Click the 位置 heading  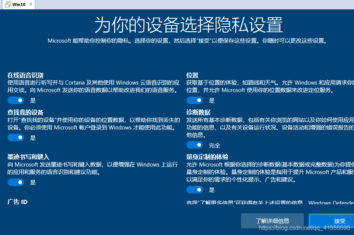pyautogui.click(x=192, y=75)
